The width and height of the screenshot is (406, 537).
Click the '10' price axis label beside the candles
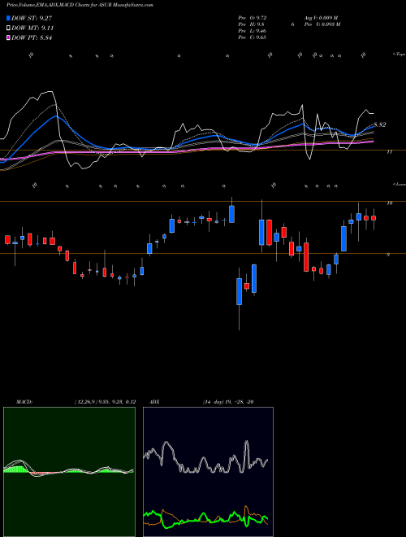(x=389, y=203)
